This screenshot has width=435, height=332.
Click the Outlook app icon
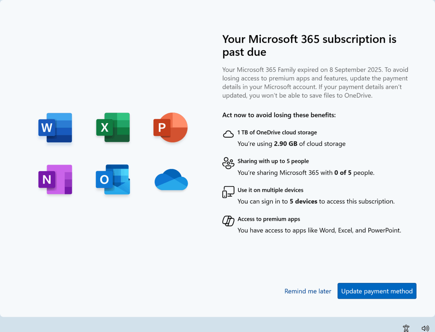(113, 180)
